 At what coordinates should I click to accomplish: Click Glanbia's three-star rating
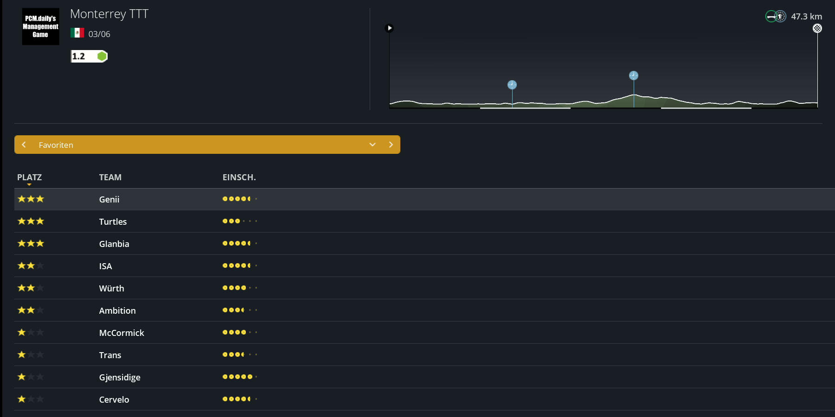click(x=31, y=244)
